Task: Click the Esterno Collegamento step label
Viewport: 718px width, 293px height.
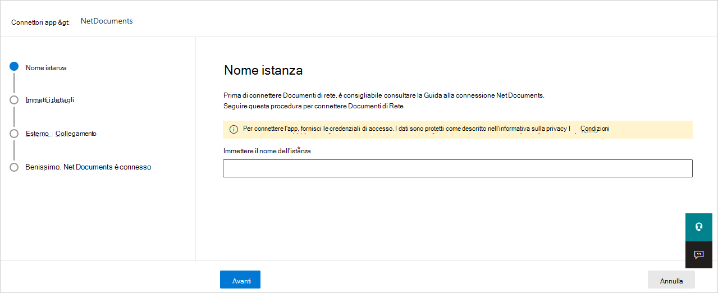Action: [x=61, y=134]
